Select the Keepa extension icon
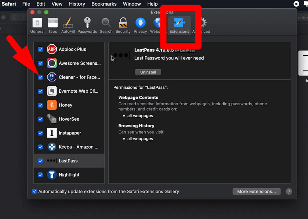 pyautogui.click(x=52, y=147)
